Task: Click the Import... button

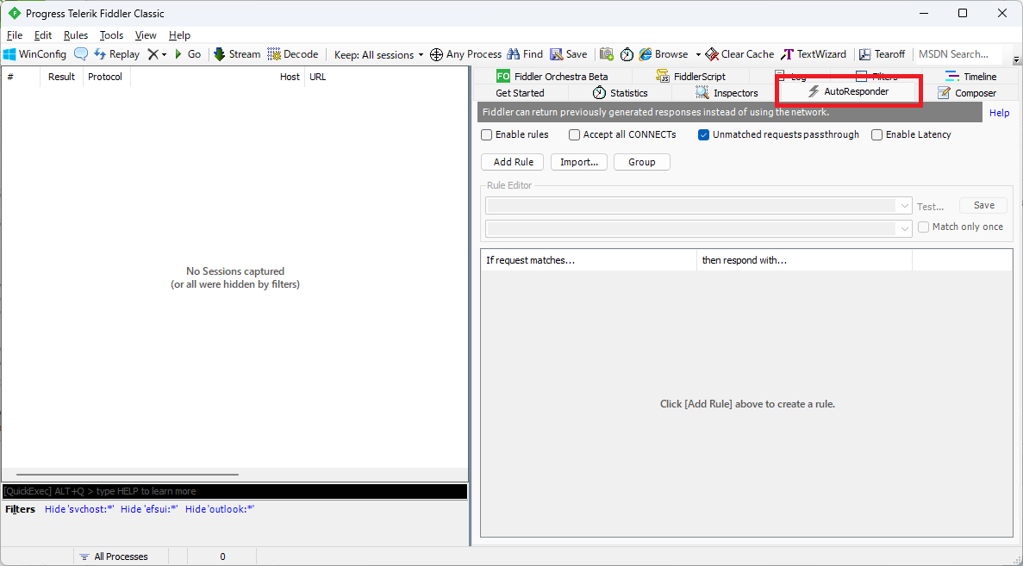Action: coord(579,162)
